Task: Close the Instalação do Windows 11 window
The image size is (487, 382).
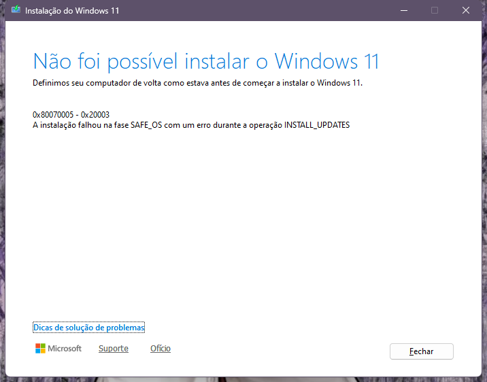Action: point(465,10)
